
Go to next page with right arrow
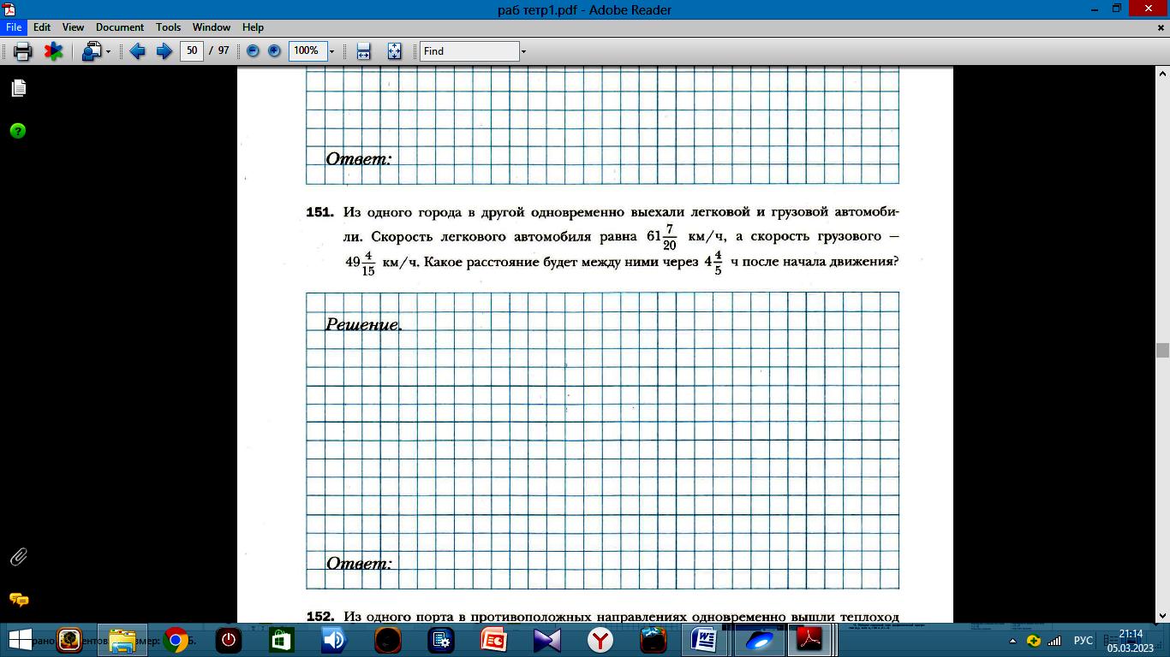[x=164, y=51]
